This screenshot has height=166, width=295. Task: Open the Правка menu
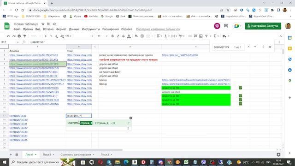28,29
